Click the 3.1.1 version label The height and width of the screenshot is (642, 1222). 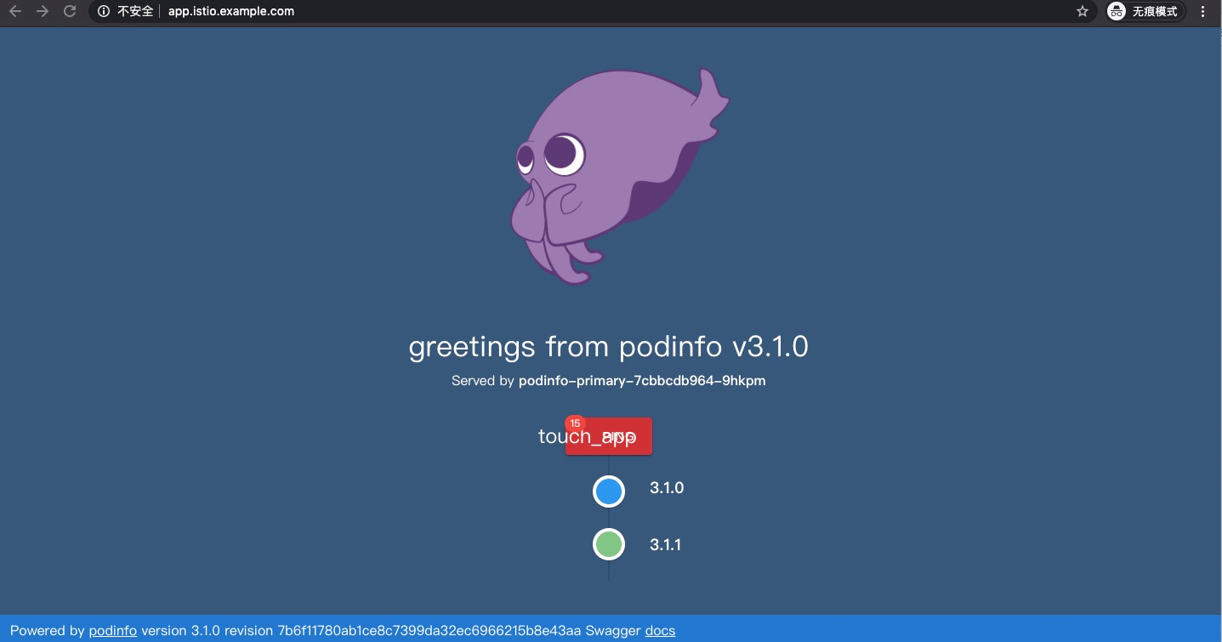pos(666,545)
